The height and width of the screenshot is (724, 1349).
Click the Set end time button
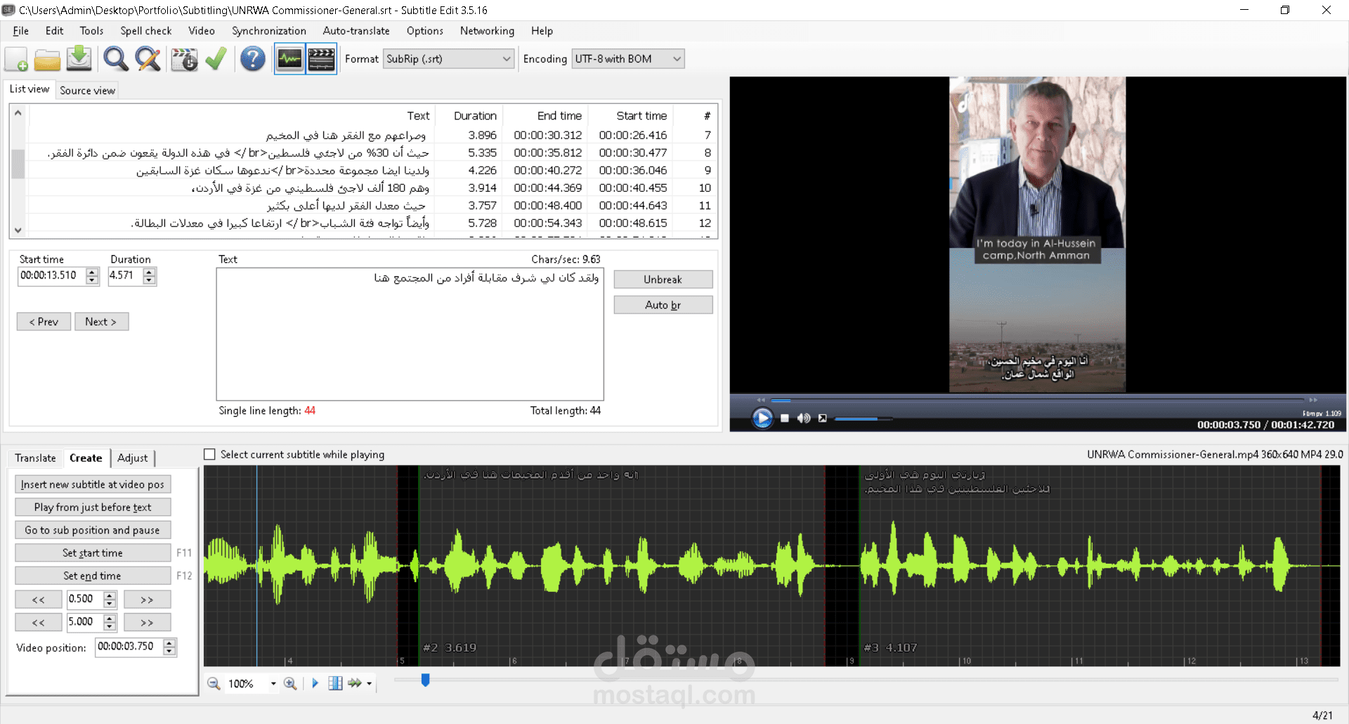coord(93,576)
